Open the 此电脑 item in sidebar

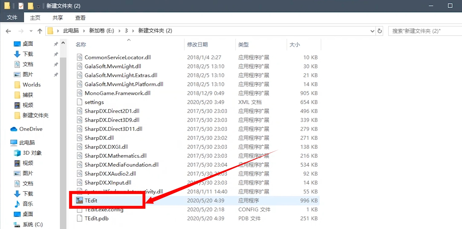point(27,142)
